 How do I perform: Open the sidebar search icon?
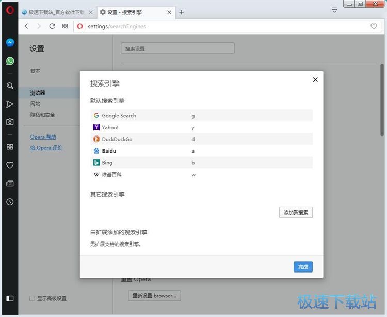(x=10, y=85)
